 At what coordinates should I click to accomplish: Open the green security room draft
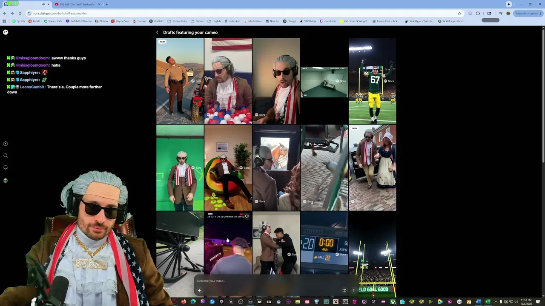324,82
